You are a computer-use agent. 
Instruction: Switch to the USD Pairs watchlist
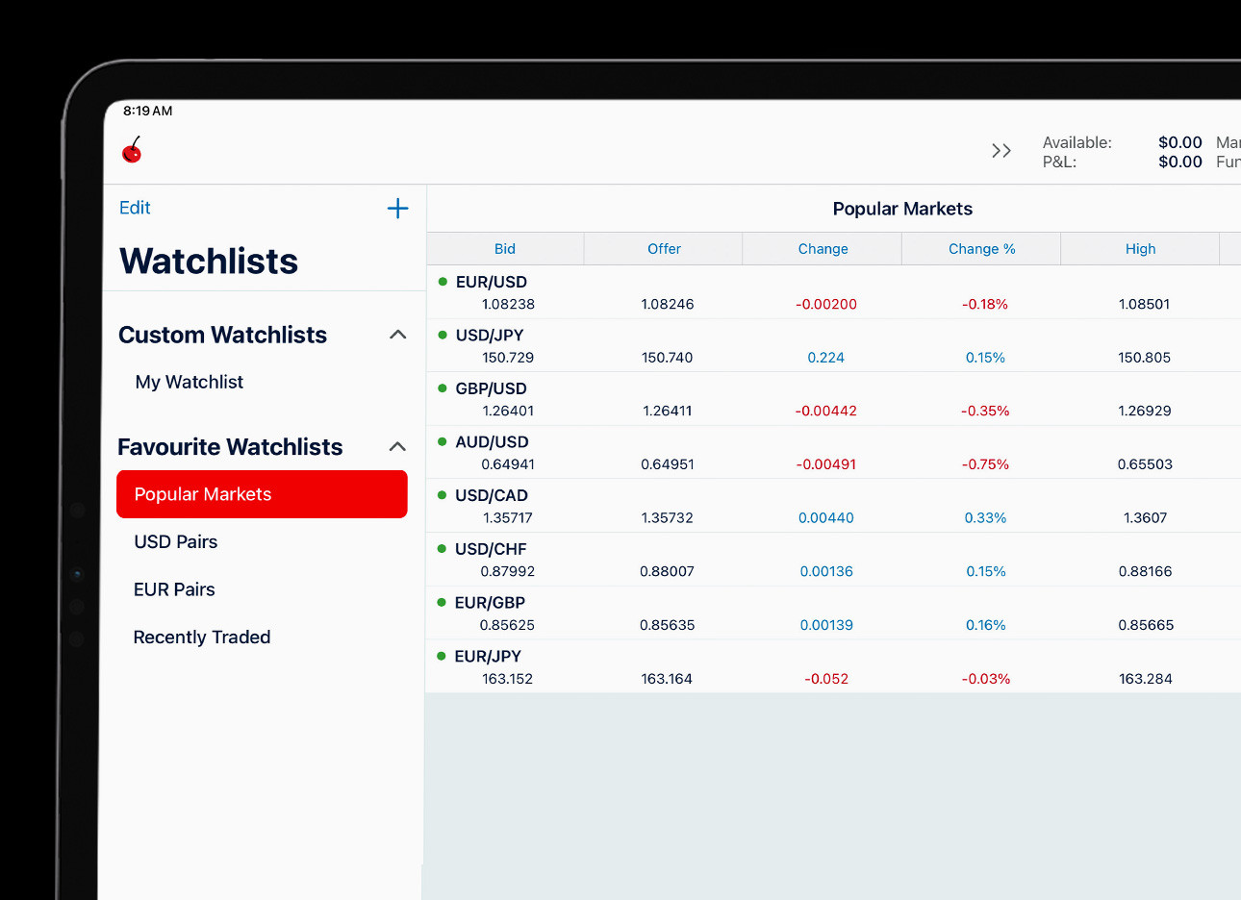point(175,541)
